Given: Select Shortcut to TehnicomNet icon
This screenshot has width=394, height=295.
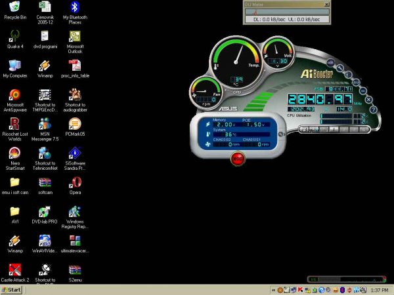Looking at the screenshot, I should pos(45,158).
